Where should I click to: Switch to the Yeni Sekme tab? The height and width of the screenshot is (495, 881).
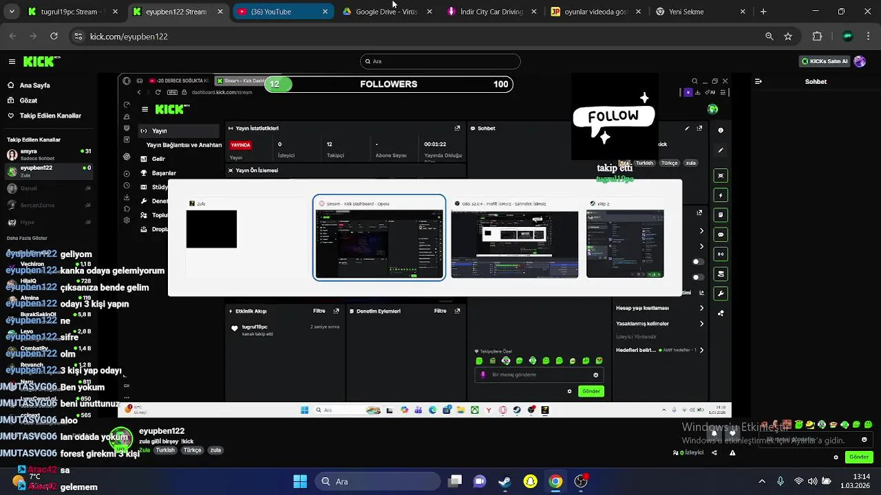(x=701, y=12)
